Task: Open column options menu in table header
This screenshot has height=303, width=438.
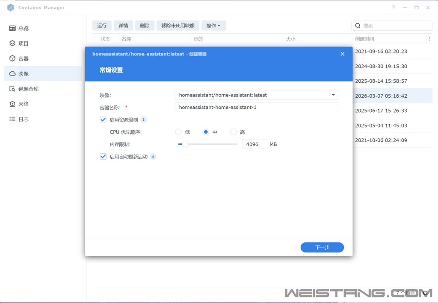Action: pos(429,39)
